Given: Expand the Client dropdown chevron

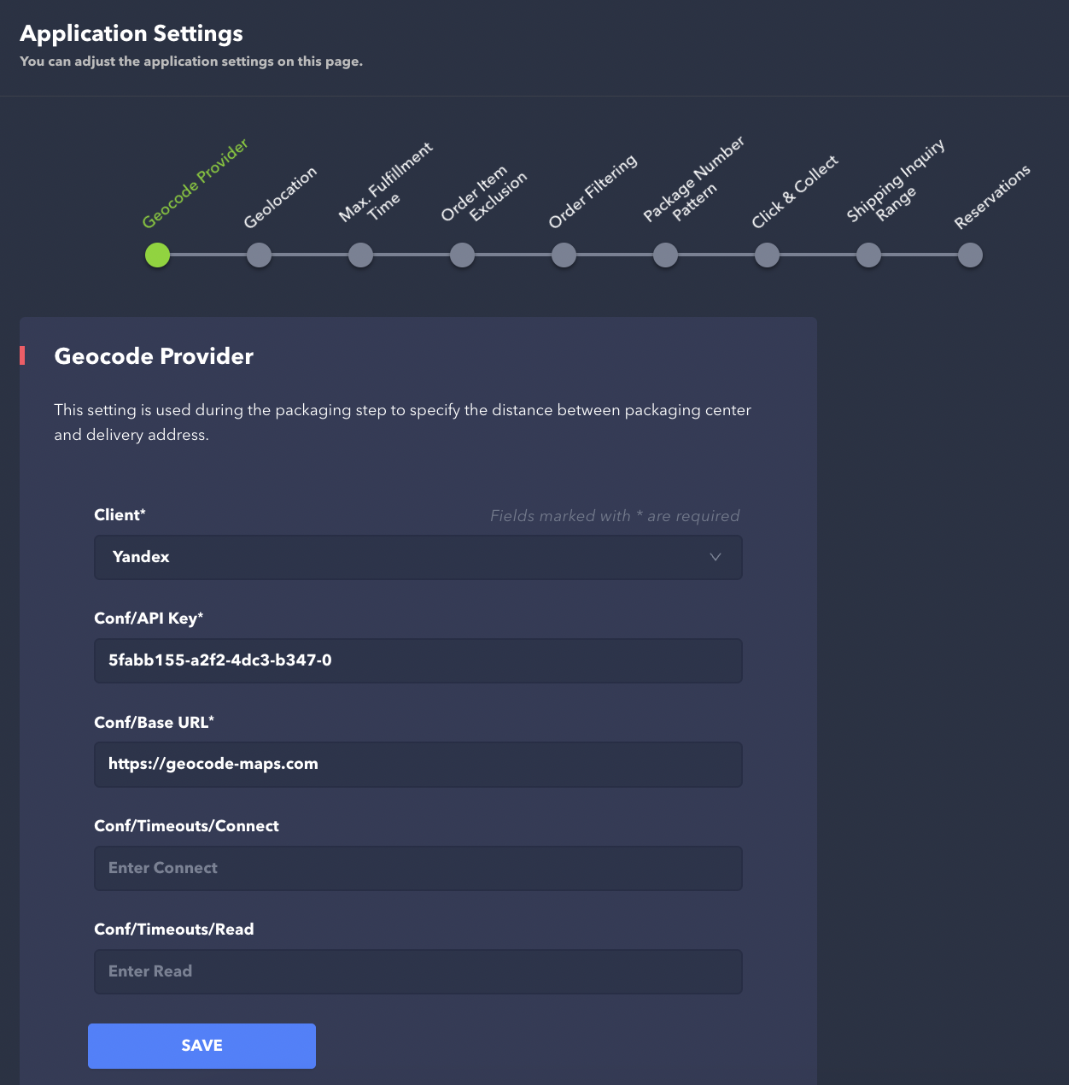Looking at the screenshot, I should 716,557.
